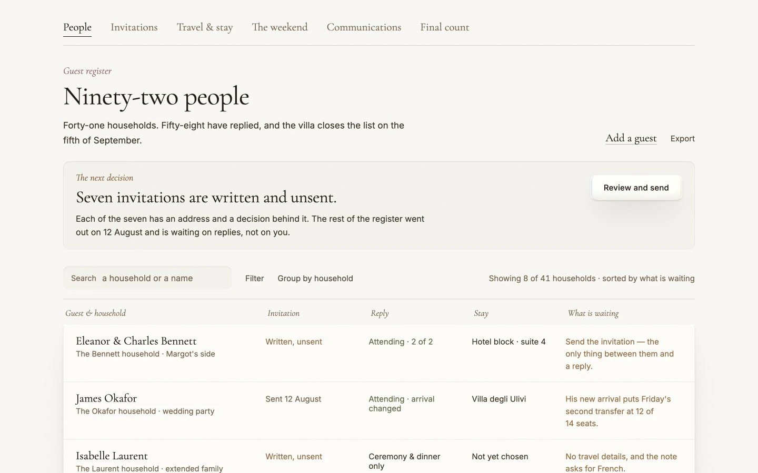Click the 'No travel details' waiting note
Screen dimensions: 758x473
click(621, 462)
